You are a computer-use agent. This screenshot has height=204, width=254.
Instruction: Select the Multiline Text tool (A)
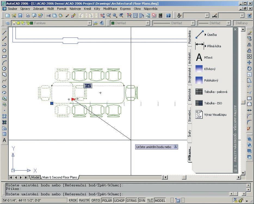click(x=4, y=140)
